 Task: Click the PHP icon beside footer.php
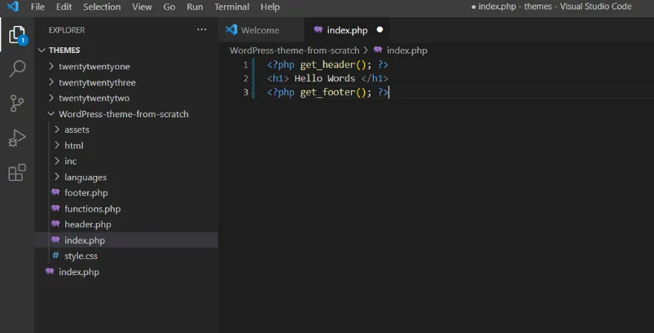55,192
